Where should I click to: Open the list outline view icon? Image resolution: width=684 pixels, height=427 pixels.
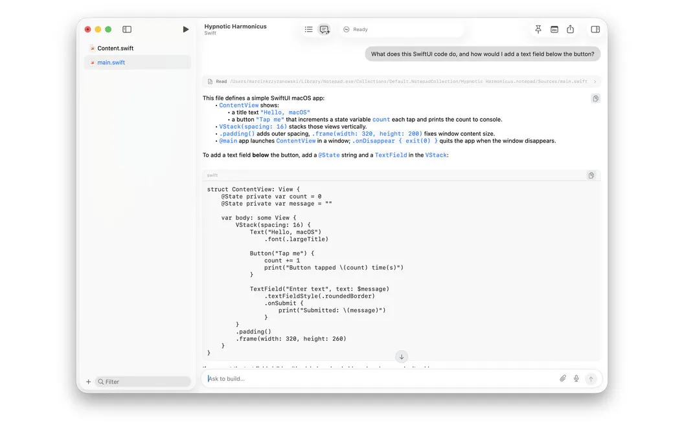(x=308, y=29)
